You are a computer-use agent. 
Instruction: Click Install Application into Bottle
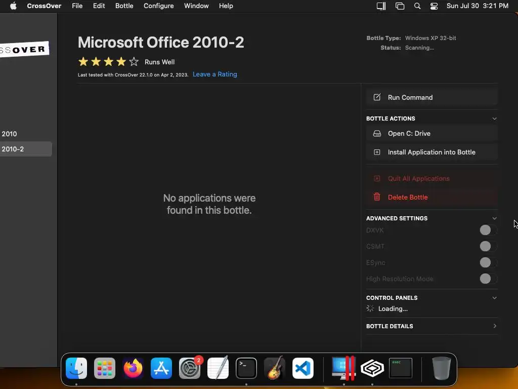432,152
